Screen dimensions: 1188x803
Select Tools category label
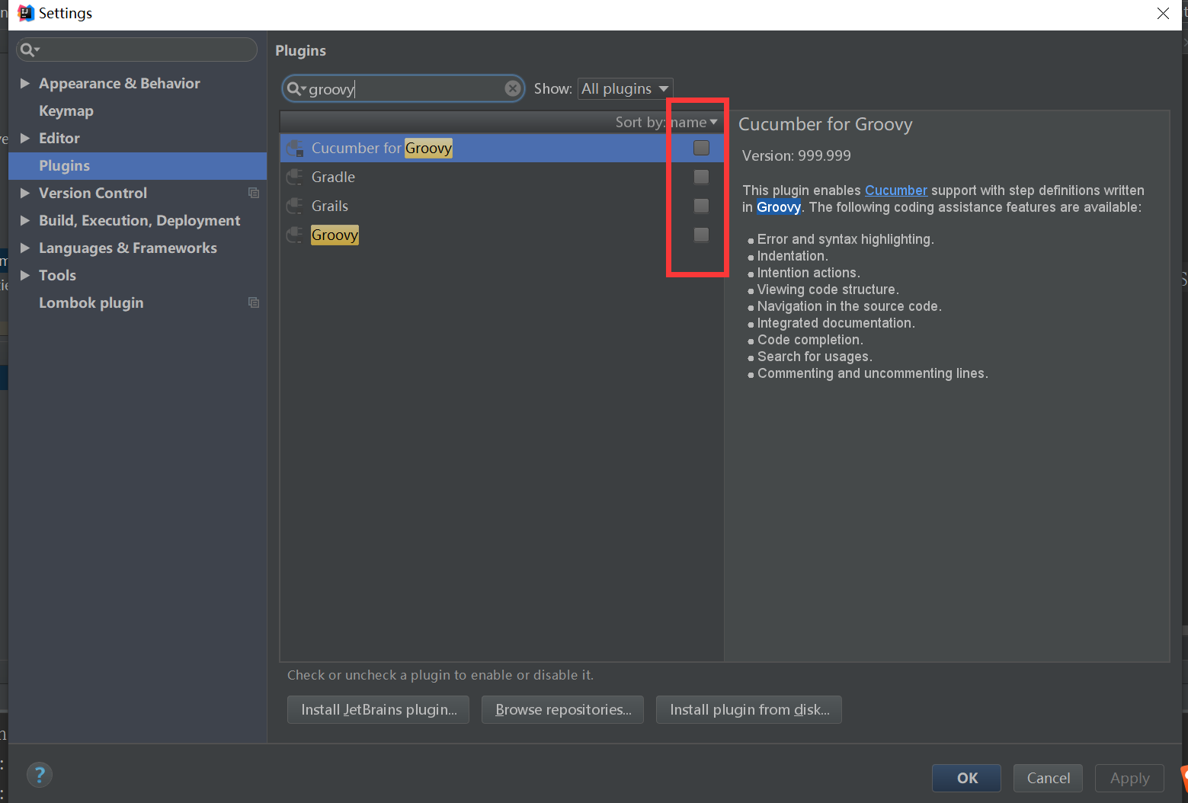tap(58, 275)
